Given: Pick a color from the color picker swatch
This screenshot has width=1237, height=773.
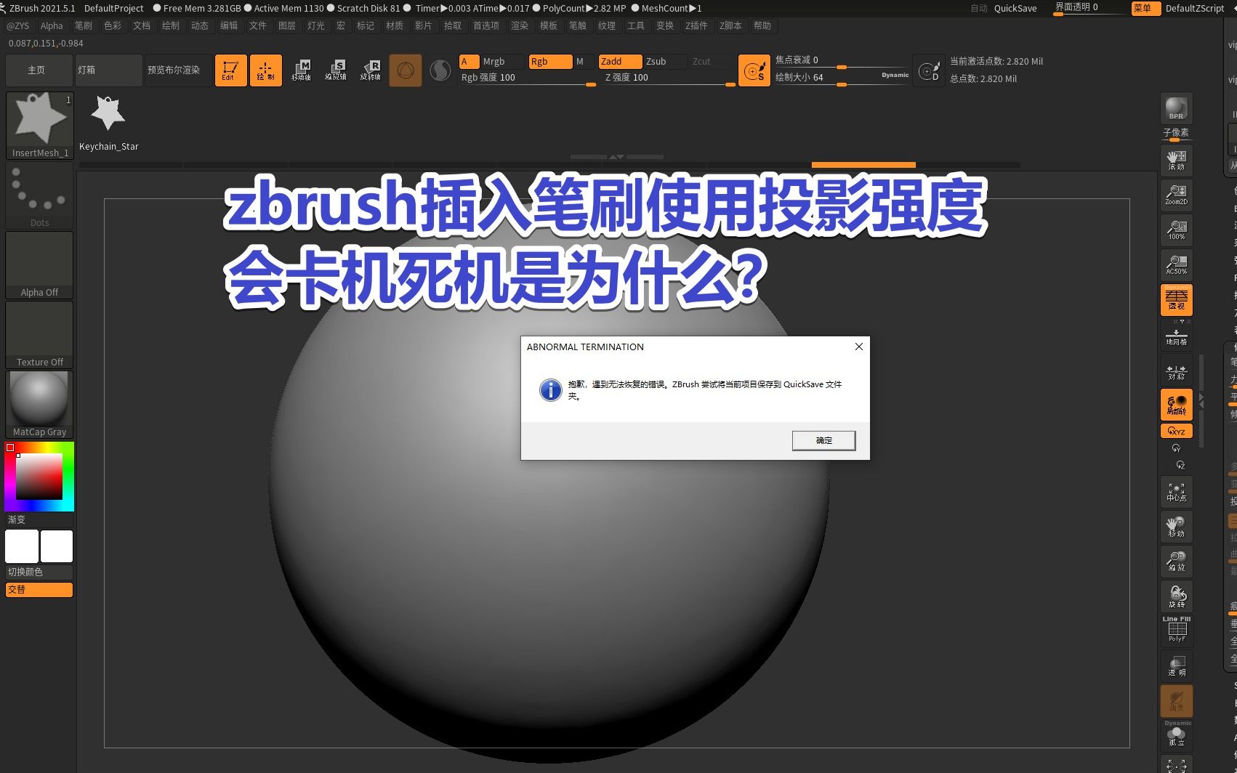Looking at the screenshot, I should 39,476.
